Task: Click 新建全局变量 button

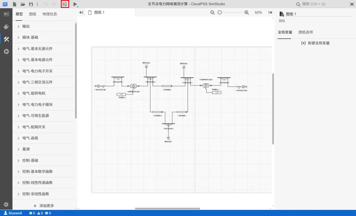Action: tap(315, 43)
